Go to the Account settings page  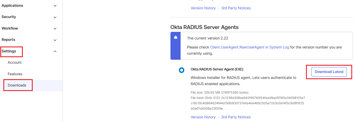(15, 63)
